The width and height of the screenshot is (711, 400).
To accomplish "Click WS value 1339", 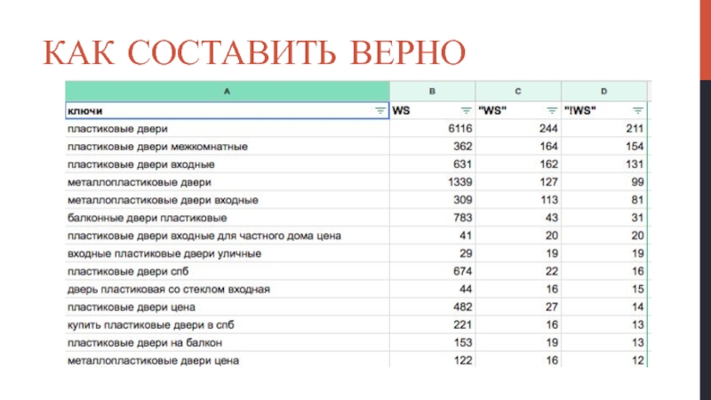I will click(x=460, y=182).
